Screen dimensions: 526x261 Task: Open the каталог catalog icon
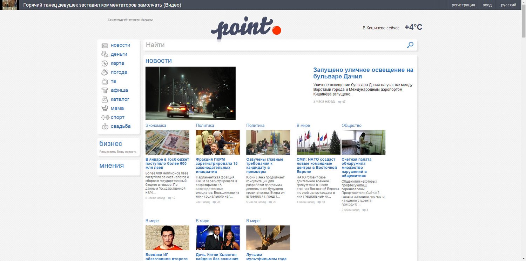[x=104, y=99]
